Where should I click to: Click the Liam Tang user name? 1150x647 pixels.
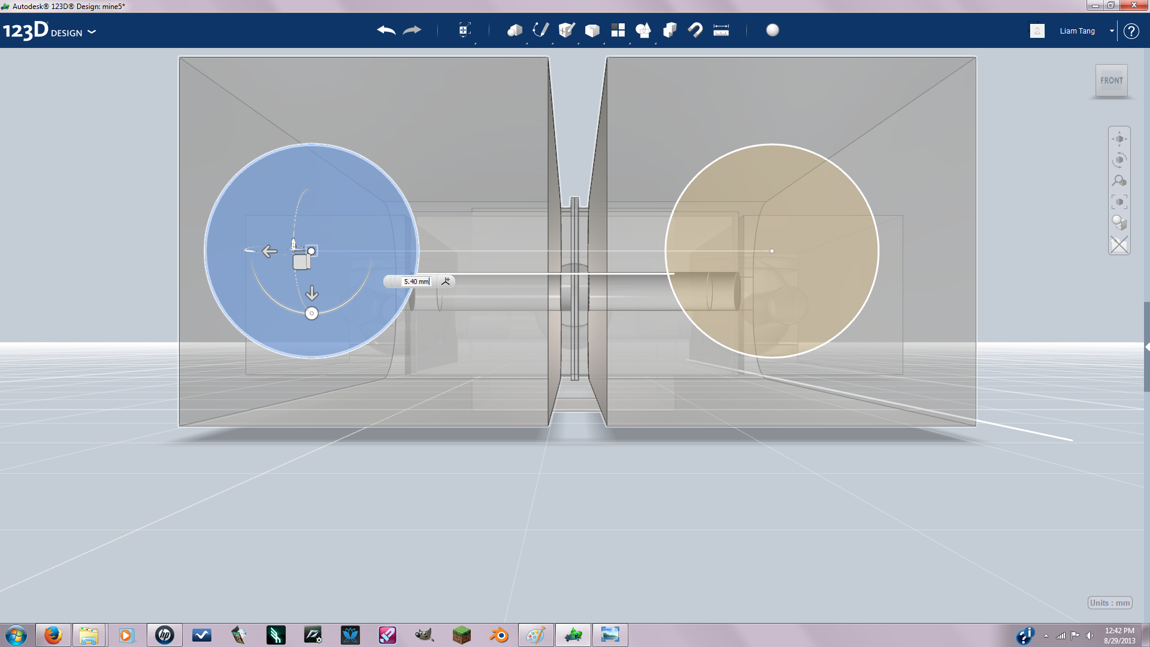pyautogui.click(x=1077, y=31)
